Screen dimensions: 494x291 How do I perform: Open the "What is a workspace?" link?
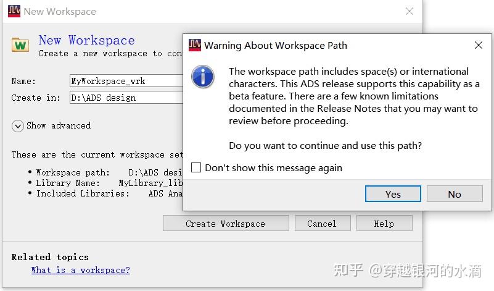[81, 270]
